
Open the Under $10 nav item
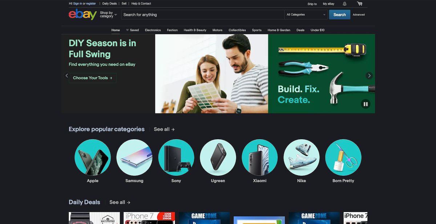(318, 30)
